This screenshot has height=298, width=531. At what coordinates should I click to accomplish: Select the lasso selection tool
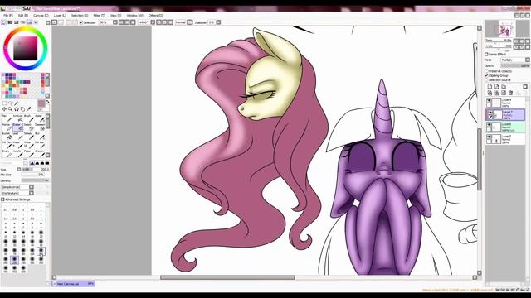pos(11,103)
